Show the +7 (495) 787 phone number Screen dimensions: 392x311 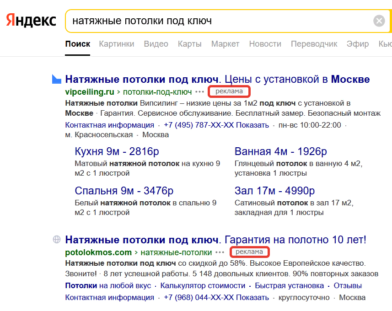coord(216,125)
